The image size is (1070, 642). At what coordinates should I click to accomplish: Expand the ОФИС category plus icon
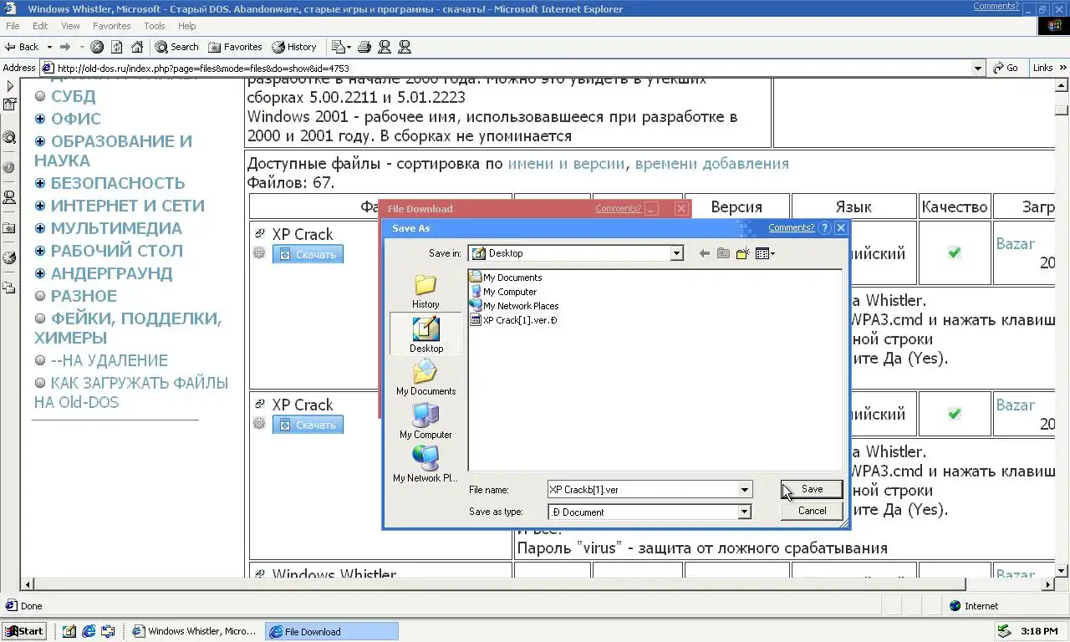(40, 119)
